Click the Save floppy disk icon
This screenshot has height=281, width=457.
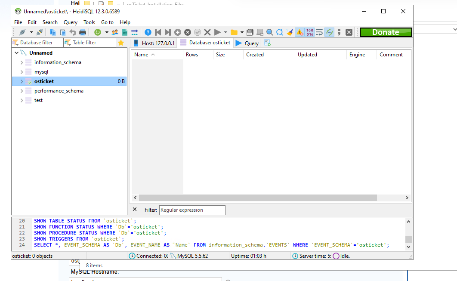coord(250,32)
